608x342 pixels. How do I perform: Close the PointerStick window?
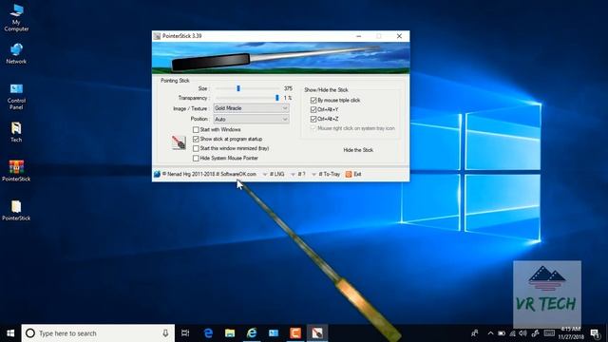pyautogui.click(x=399, y=36)
